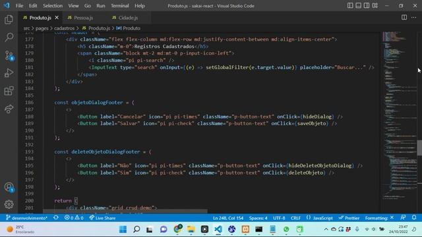Screen dimensions: 422x237
Task: Open the Edit menu
Action: [33, 6]
